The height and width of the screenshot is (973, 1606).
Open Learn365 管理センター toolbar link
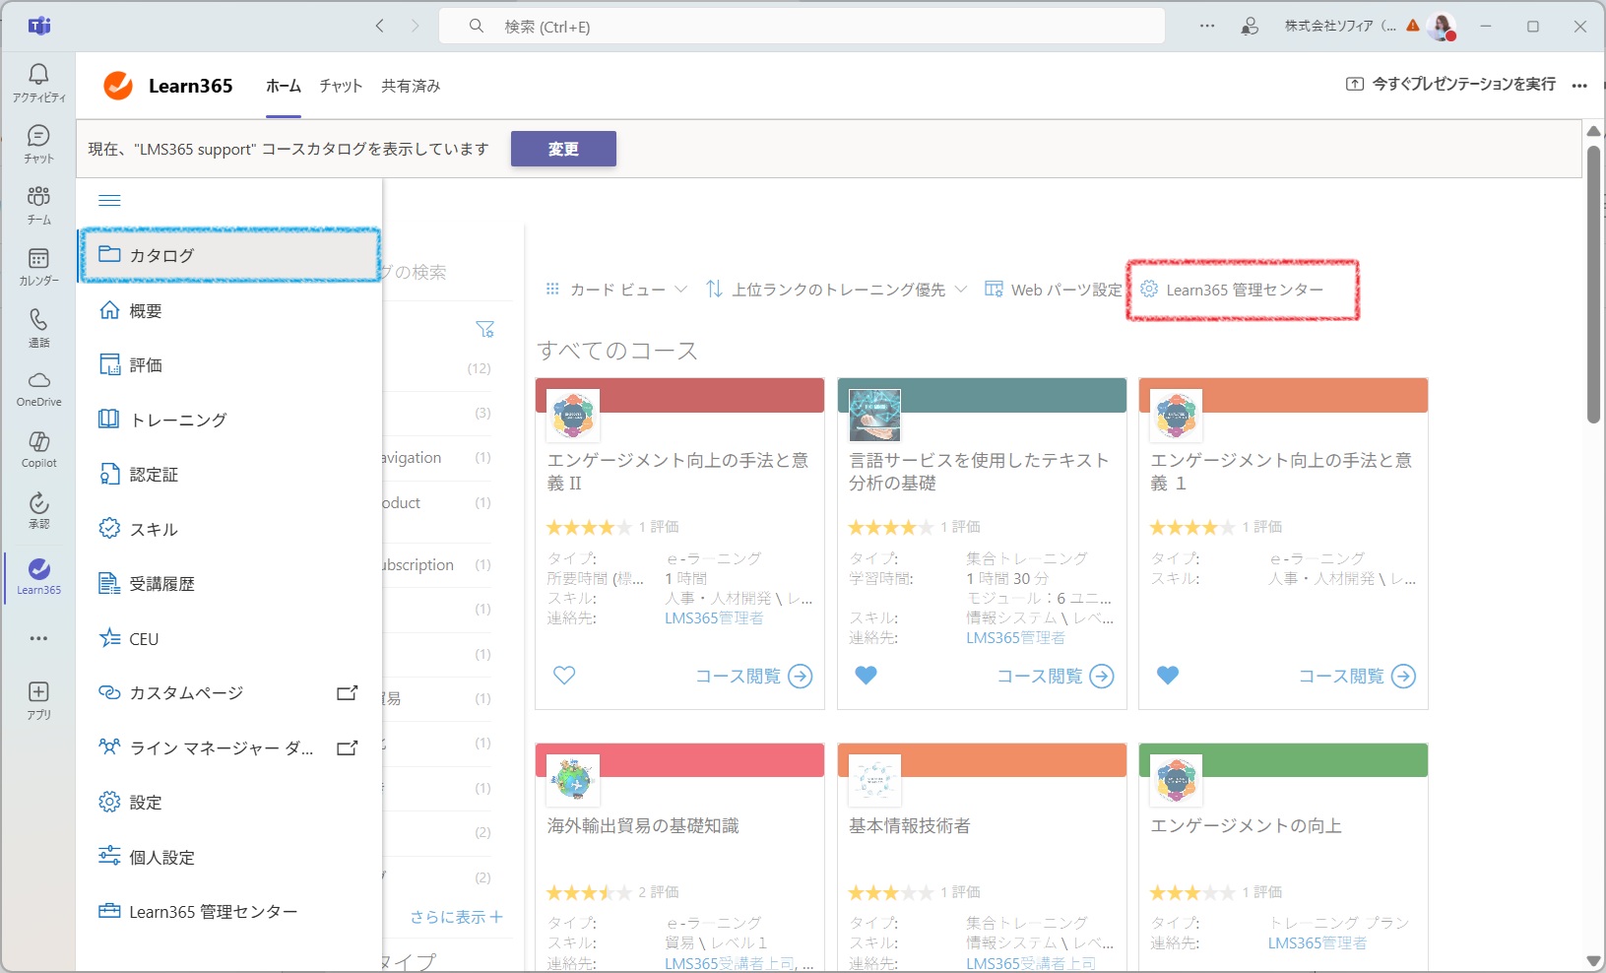(1232, 290)
